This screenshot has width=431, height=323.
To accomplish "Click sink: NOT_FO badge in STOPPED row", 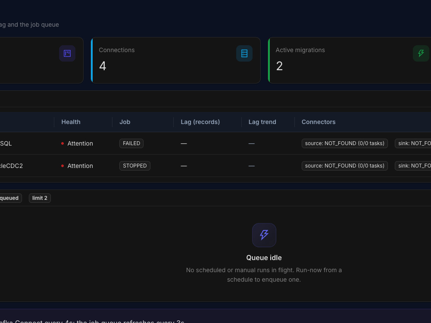I will click(413, 166).
